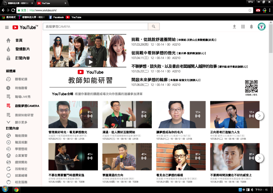Open thumbnail 溝通，從人際好互動開始
The height and width of the screenshot is (193, 273).
[x=127, y=115]
